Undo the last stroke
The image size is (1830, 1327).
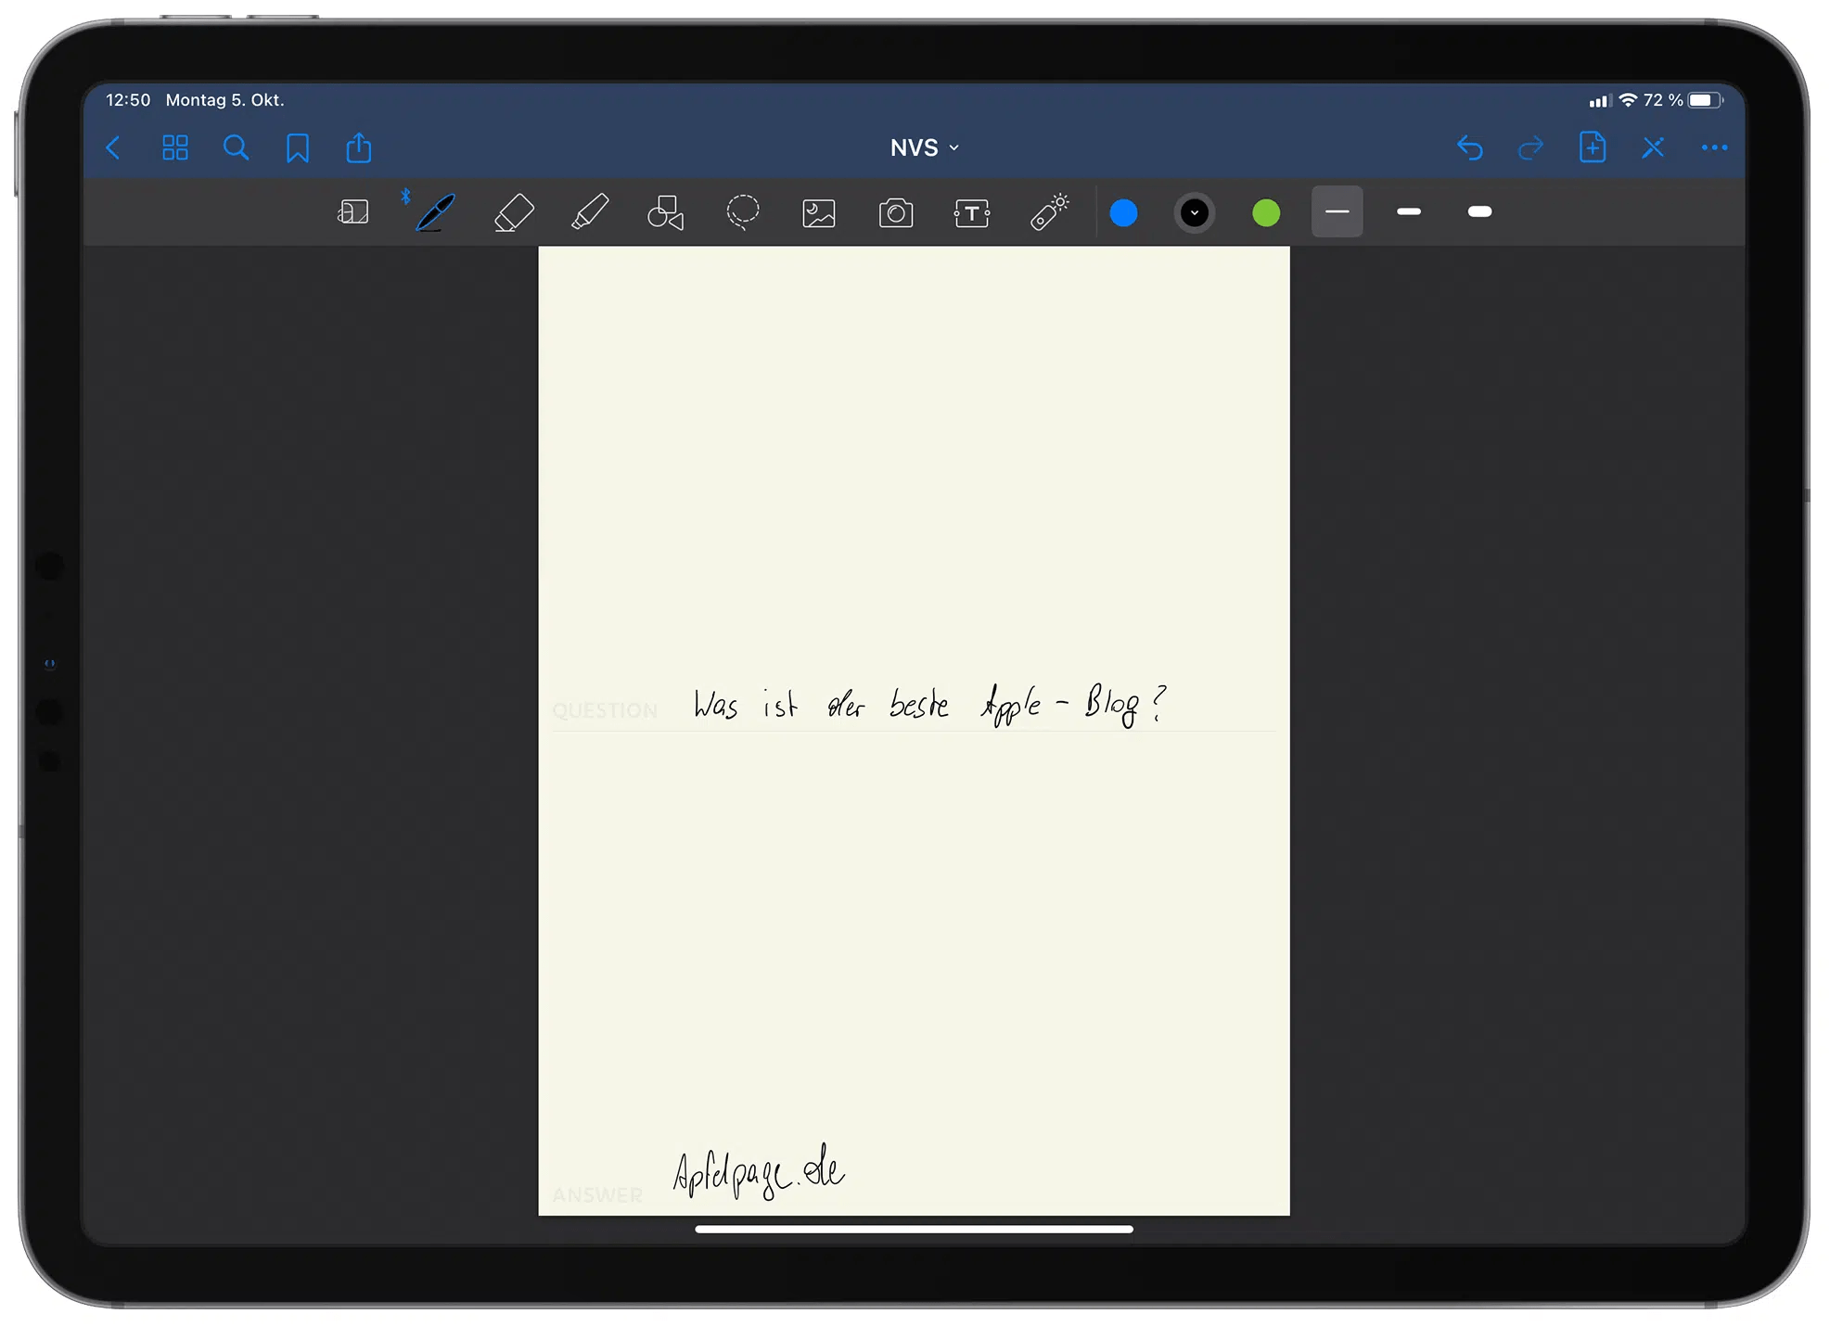1470,147
